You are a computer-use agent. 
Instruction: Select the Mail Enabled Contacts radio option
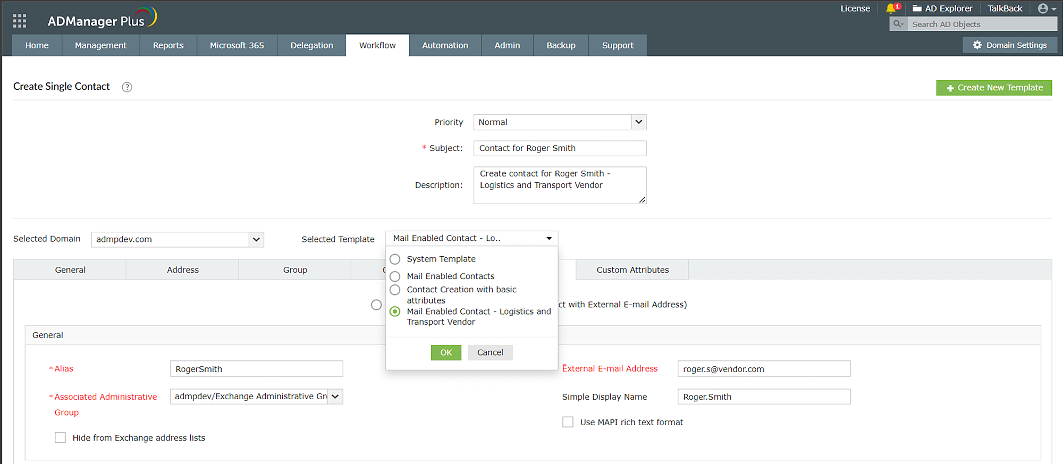395,276
